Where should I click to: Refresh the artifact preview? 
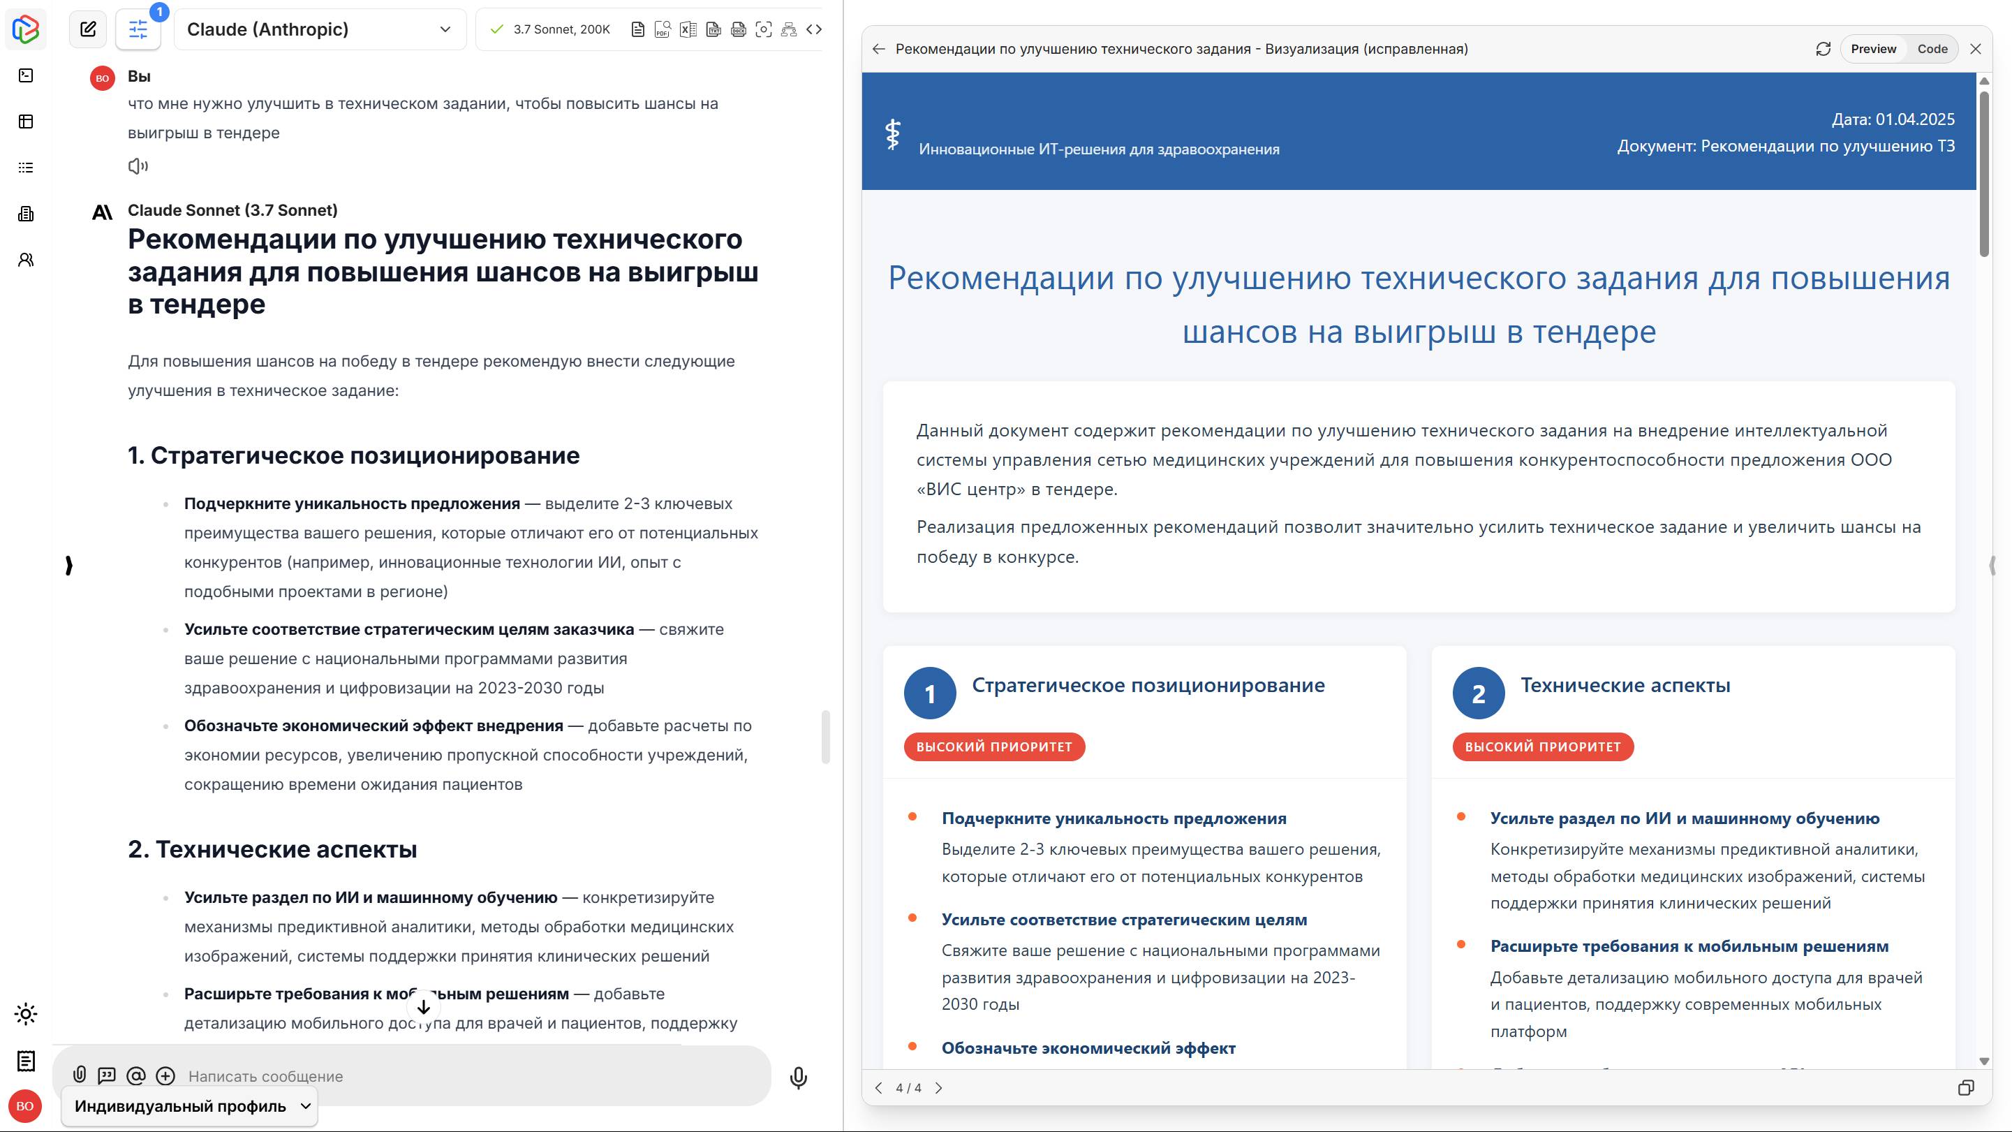coord(1823,48)
